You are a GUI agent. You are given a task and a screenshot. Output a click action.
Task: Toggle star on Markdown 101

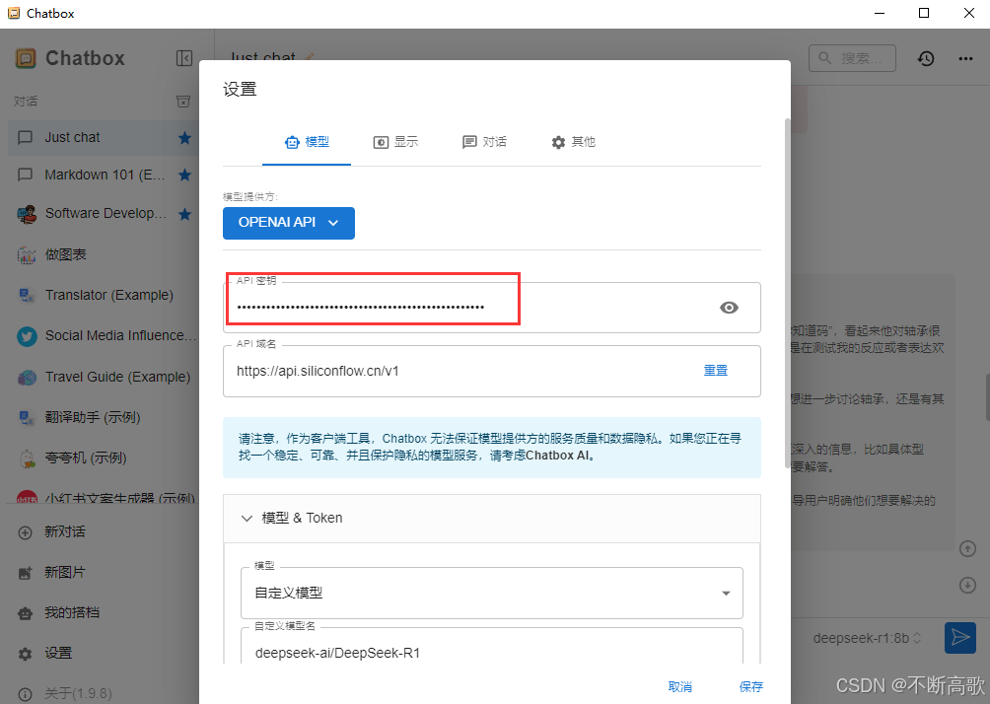pyautogui.click(x=184, y=175)
